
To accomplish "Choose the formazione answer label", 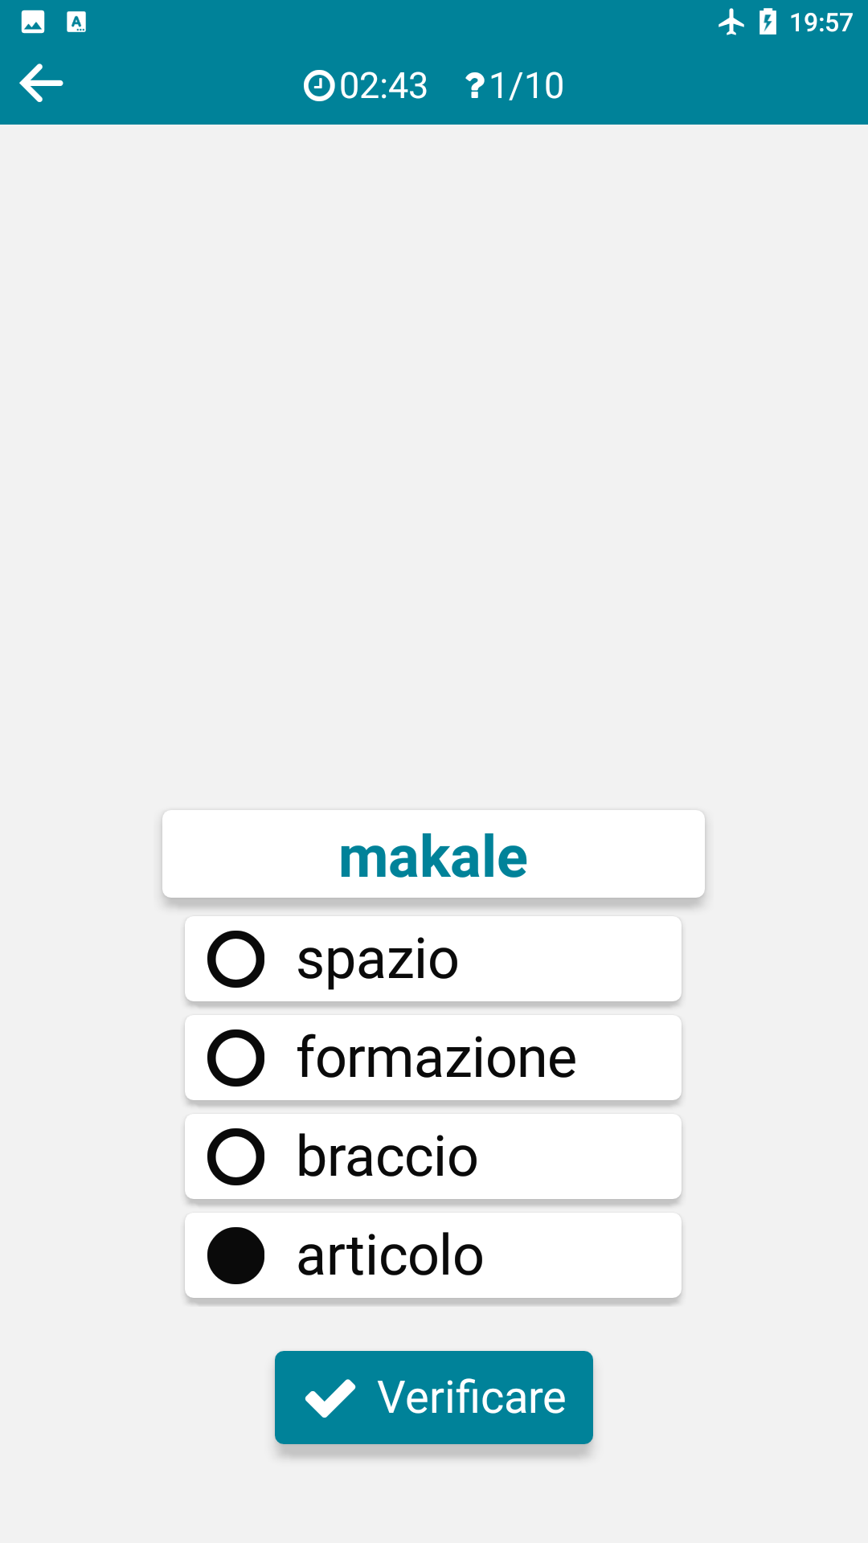I will [x=436, y=1058].
